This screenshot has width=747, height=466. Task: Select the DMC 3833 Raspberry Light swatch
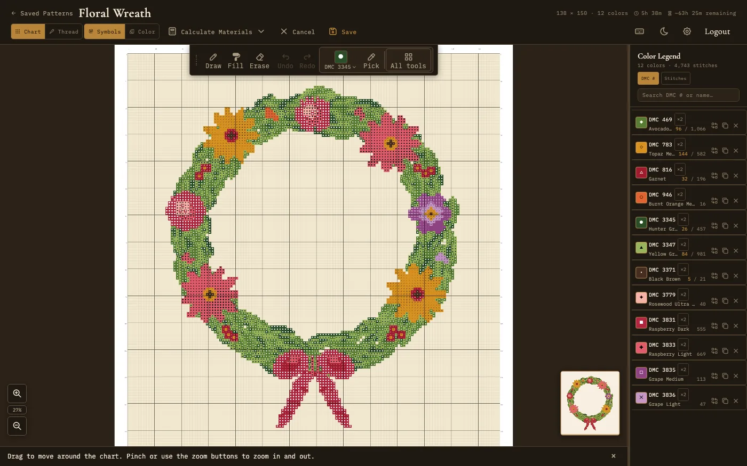click(641, 348)
